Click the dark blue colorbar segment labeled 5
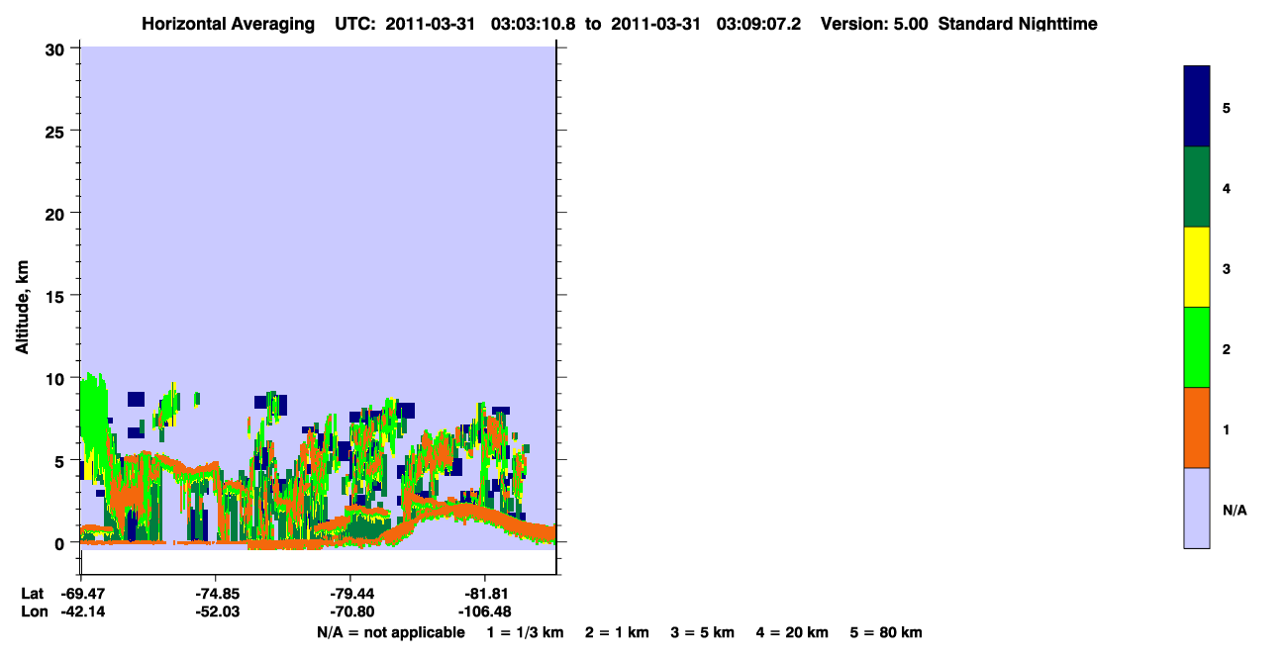Image resolution: width=1287 pixels, height=660 pixels. pos(1197,107)
